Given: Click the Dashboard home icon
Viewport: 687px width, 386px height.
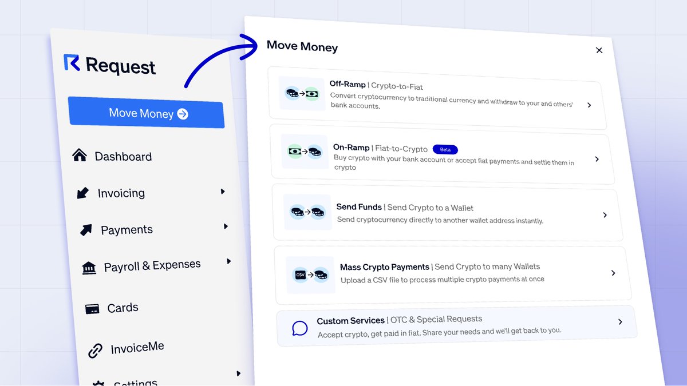Looking at the screenshot, I should 80,155.
